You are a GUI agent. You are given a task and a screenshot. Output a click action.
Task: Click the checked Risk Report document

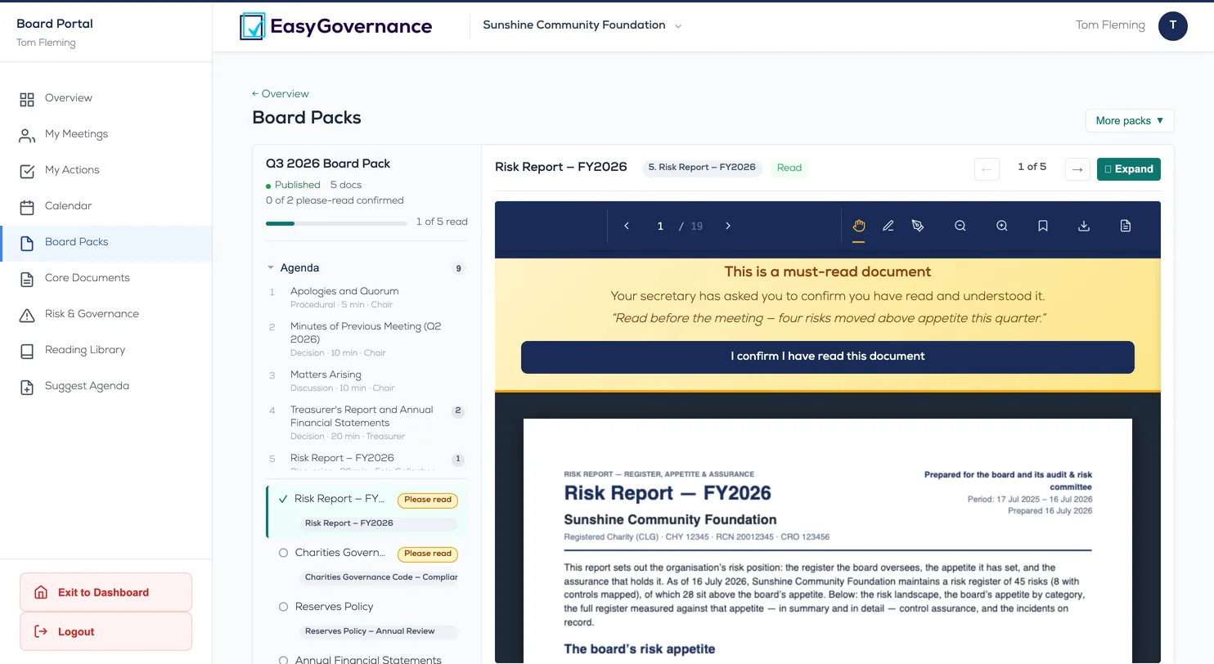tap(367, 511)
